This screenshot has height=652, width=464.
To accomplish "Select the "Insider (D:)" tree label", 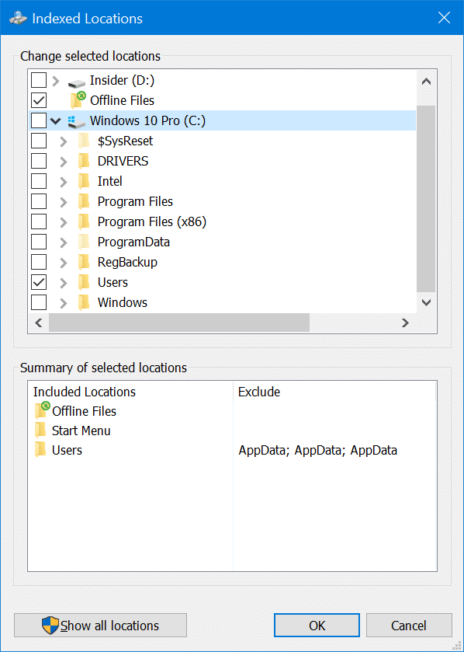I will click(122, 80).
